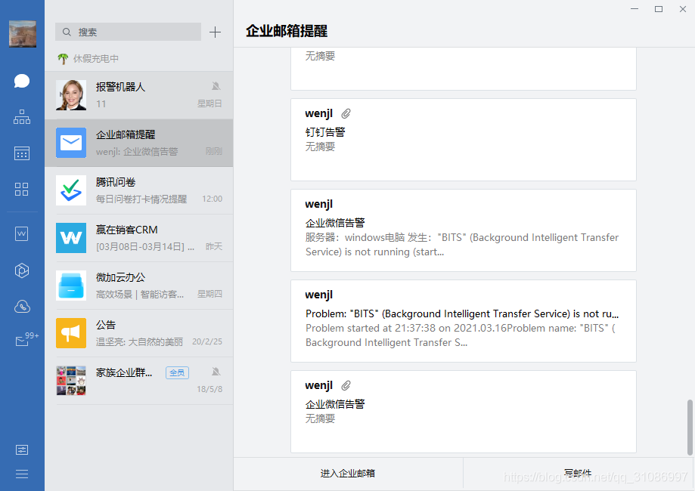This screenshot has width=695, height=491.
Task: Click the 微加云办公 blue avatar icon
Action: pyautogui.click(x=71, y=286)
